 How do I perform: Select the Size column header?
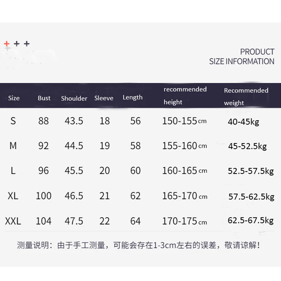[14, 98]
